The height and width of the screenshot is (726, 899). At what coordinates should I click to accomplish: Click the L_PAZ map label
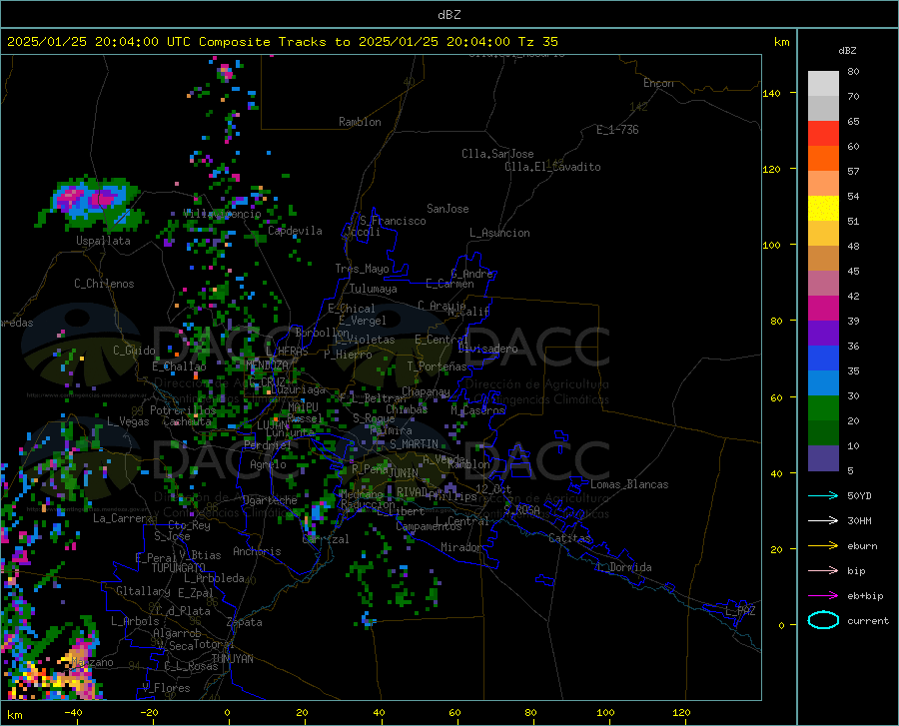click(x=740, y=611)
